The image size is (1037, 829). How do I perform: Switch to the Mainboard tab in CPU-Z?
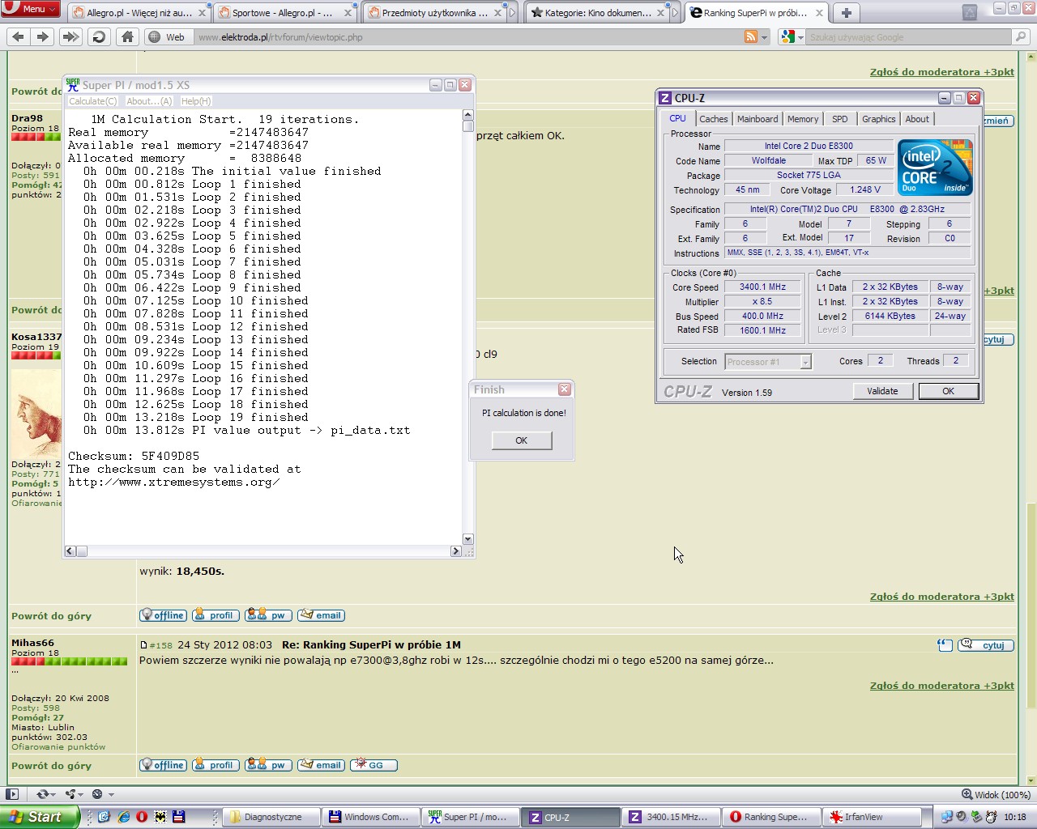[757, 119]
